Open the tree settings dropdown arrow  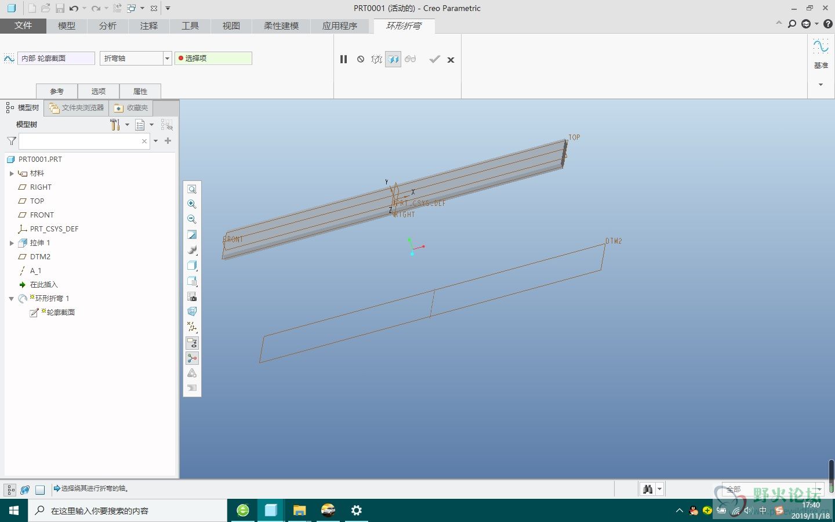[x=127, y=125]
